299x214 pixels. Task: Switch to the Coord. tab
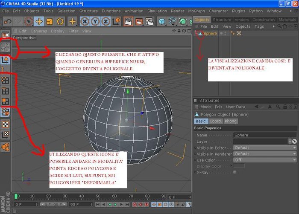[x=216, y=121]
